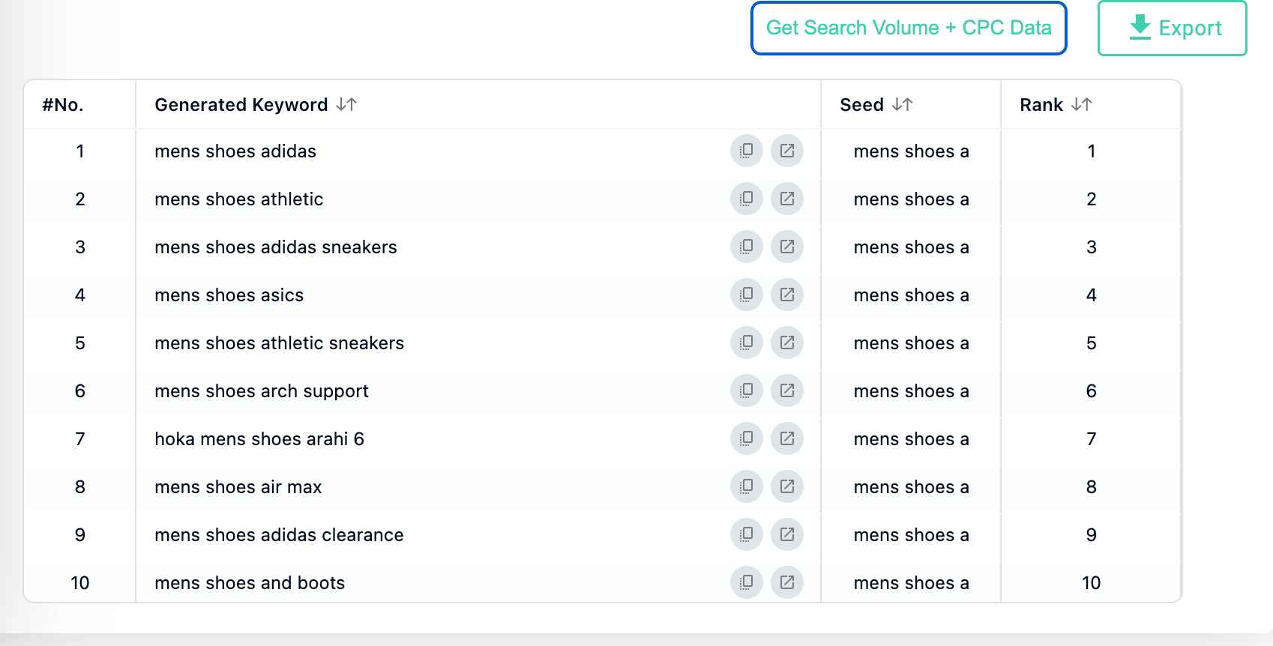
Task: Open 'mens shoes air max' external link
Action: [x=786, y=486]
